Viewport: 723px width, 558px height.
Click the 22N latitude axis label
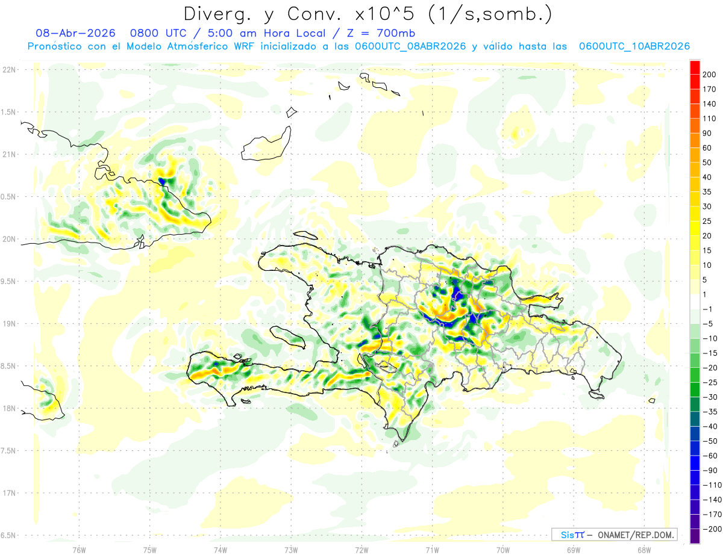(8, 70)
